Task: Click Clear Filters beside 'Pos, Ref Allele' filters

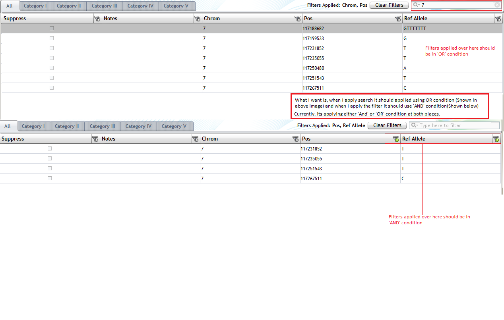Action: pos(387,125)
